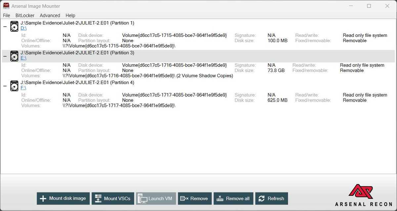Click Id N/A value for Partition 4
This screenshot has width=397, height=211.
(x=66, y=95)
